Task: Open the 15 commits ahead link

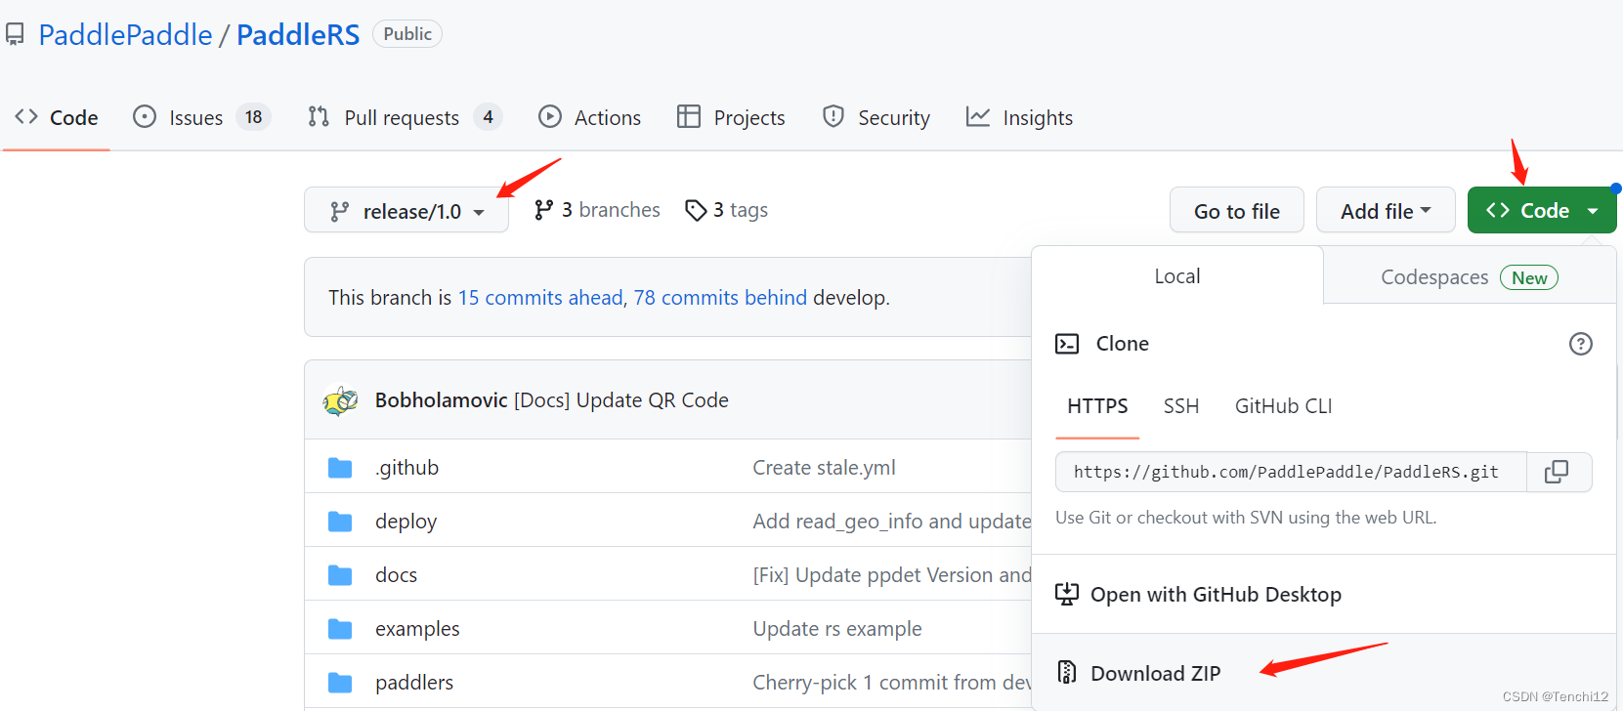Action: [x=540, y=297]
